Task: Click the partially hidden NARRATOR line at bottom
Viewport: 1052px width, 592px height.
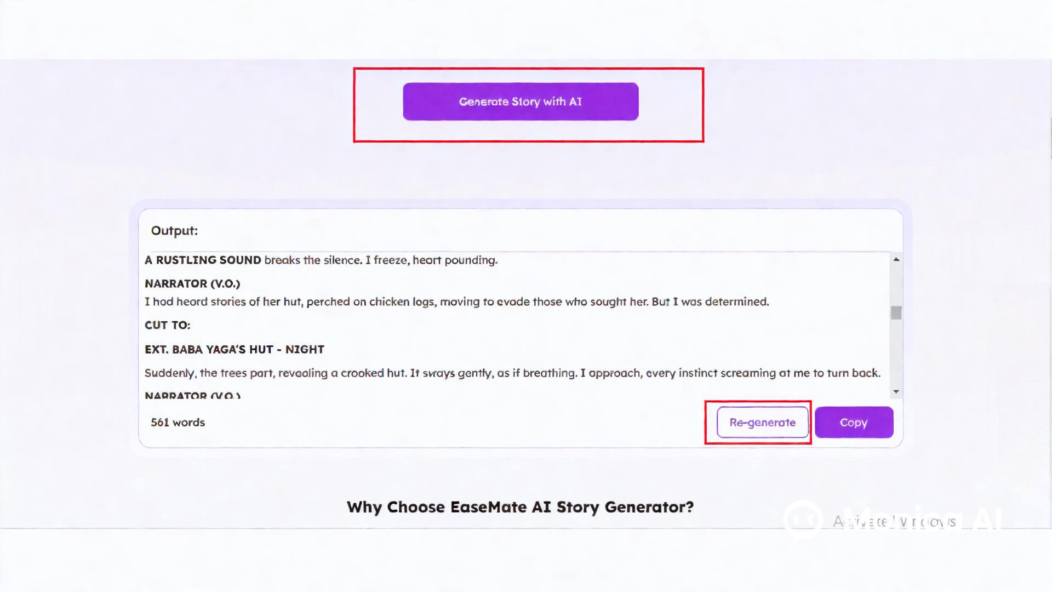Action: click(192, 395)
